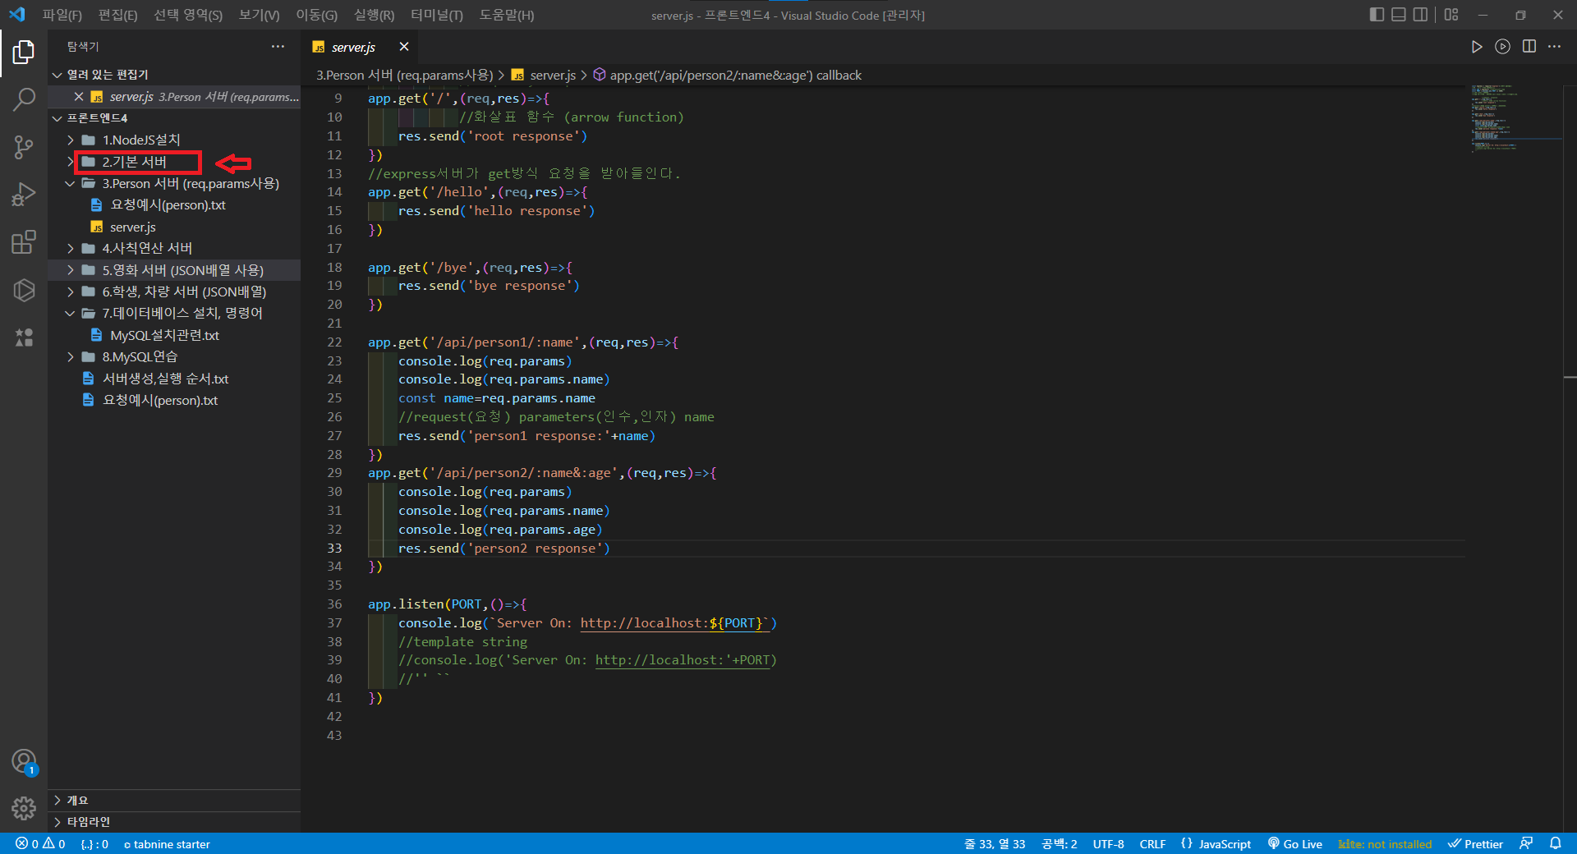
Task: Open the 파일(F) menu
Action: 62,15
